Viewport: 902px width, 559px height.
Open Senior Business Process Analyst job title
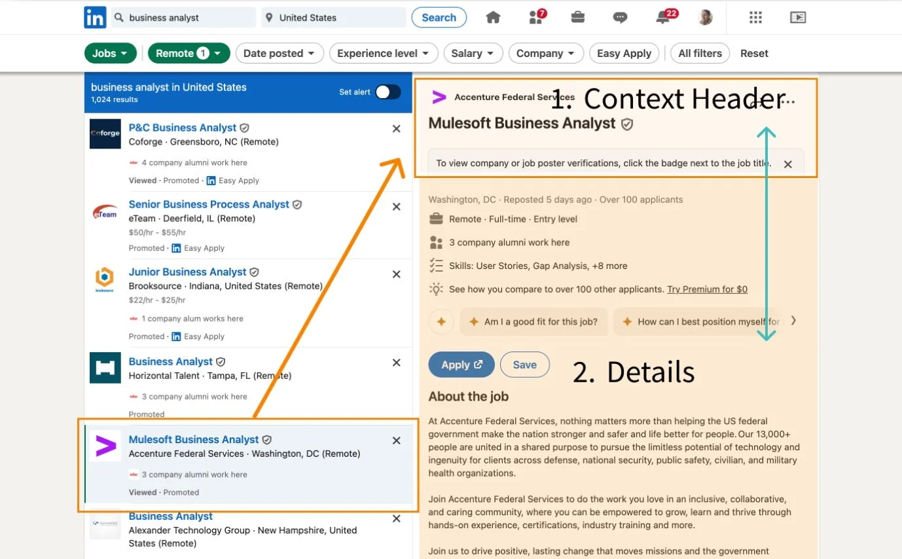209,204
